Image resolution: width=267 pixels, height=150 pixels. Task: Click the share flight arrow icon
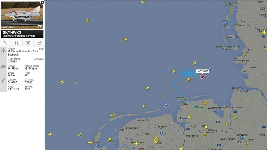point(39,43)
